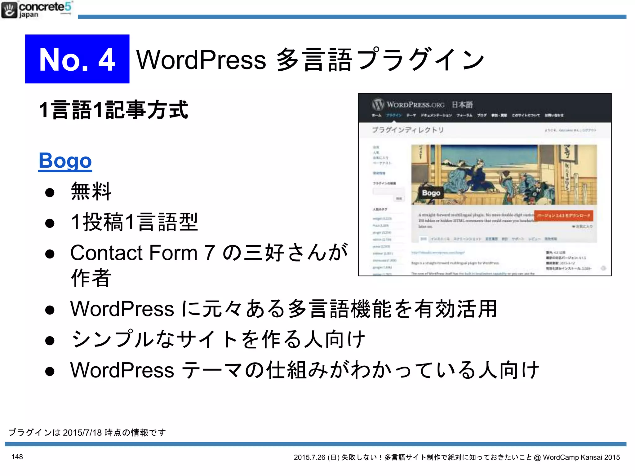Click the orange download version button
The height and width of the screenshot is (476, 635).
click(x=564, y=215)
